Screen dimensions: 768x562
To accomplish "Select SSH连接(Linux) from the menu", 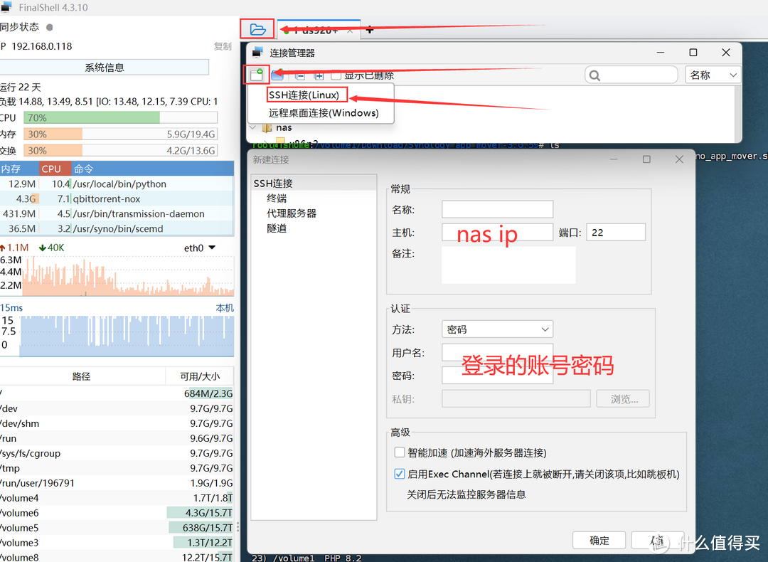I will click(x=306, y=94).
